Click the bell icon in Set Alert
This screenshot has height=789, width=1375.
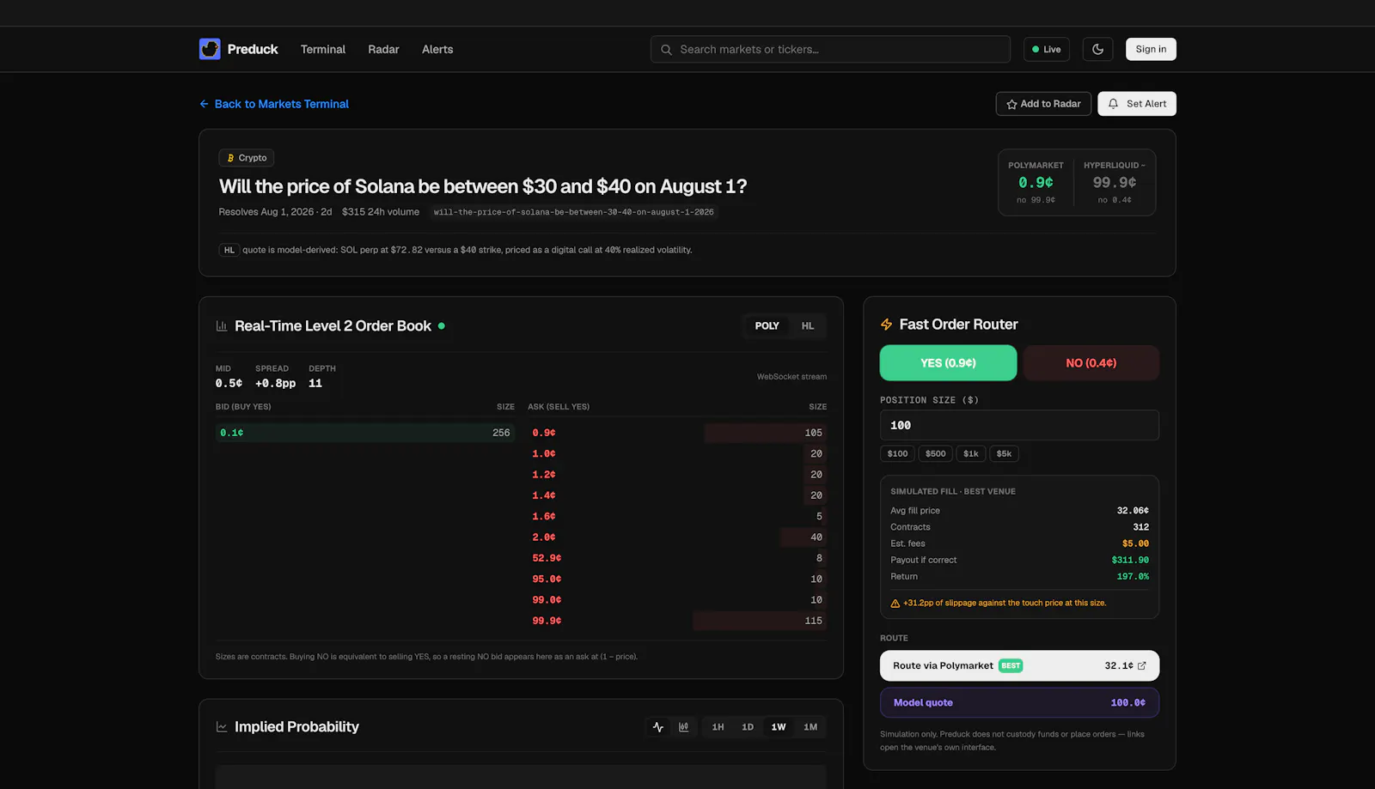coord(1113,104)
